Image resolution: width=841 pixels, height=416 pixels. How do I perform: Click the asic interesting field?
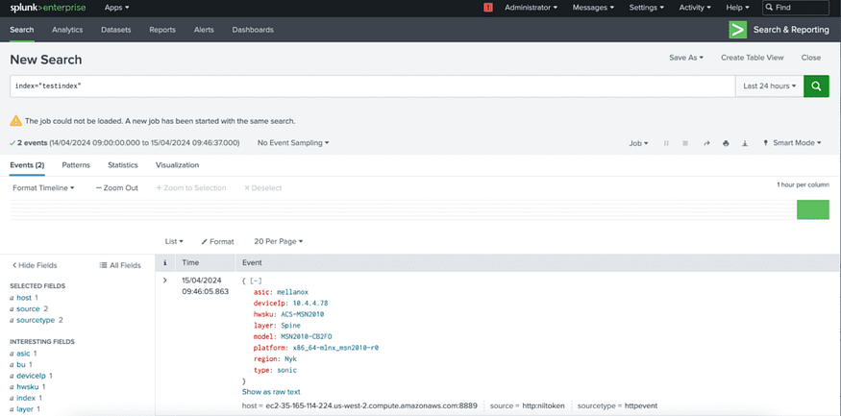(23, 354)
